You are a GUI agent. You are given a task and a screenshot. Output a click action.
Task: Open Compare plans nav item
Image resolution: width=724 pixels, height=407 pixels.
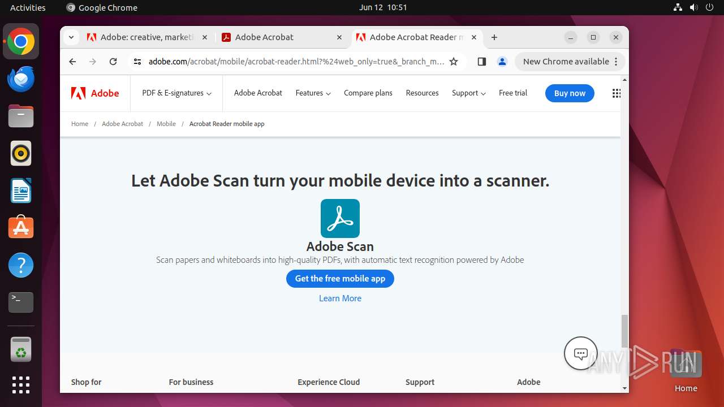[368, 93]
